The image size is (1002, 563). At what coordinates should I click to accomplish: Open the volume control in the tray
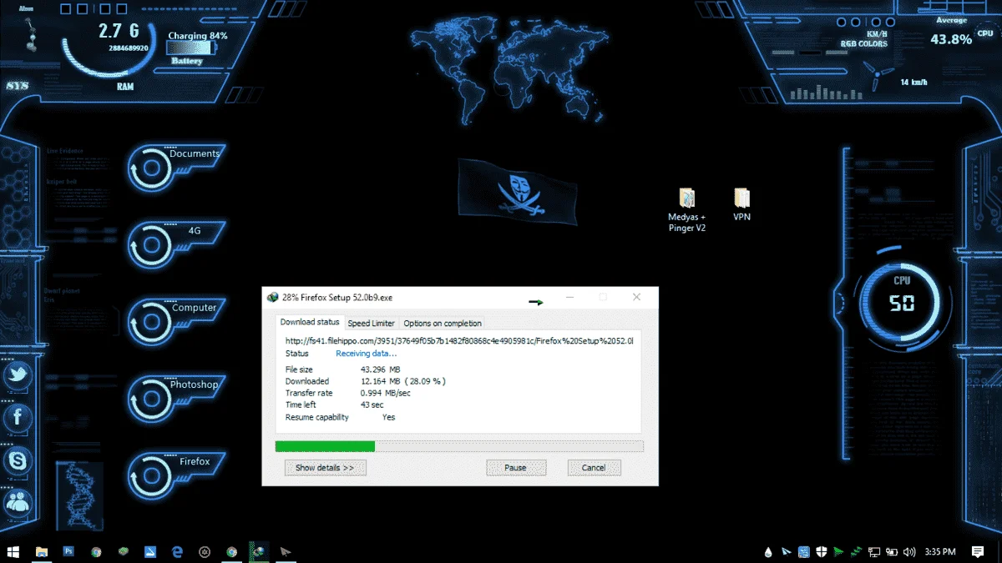point(909,551)
